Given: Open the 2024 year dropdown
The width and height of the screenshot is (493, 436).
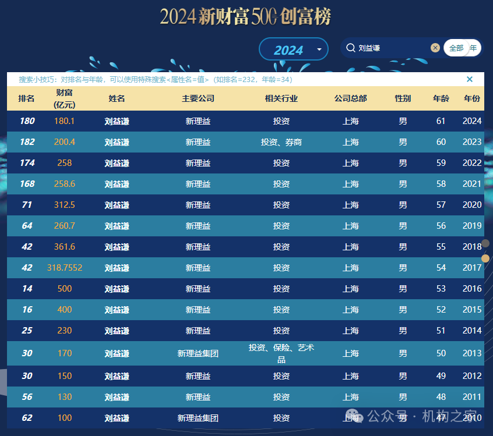Looking at the screenshot, I should pos(293,49).
